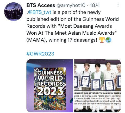This screenshot has height=113, width=125.
Task: Click the tweet body text to open tweet
Action: pyautogui.click(x=72, y=26)
